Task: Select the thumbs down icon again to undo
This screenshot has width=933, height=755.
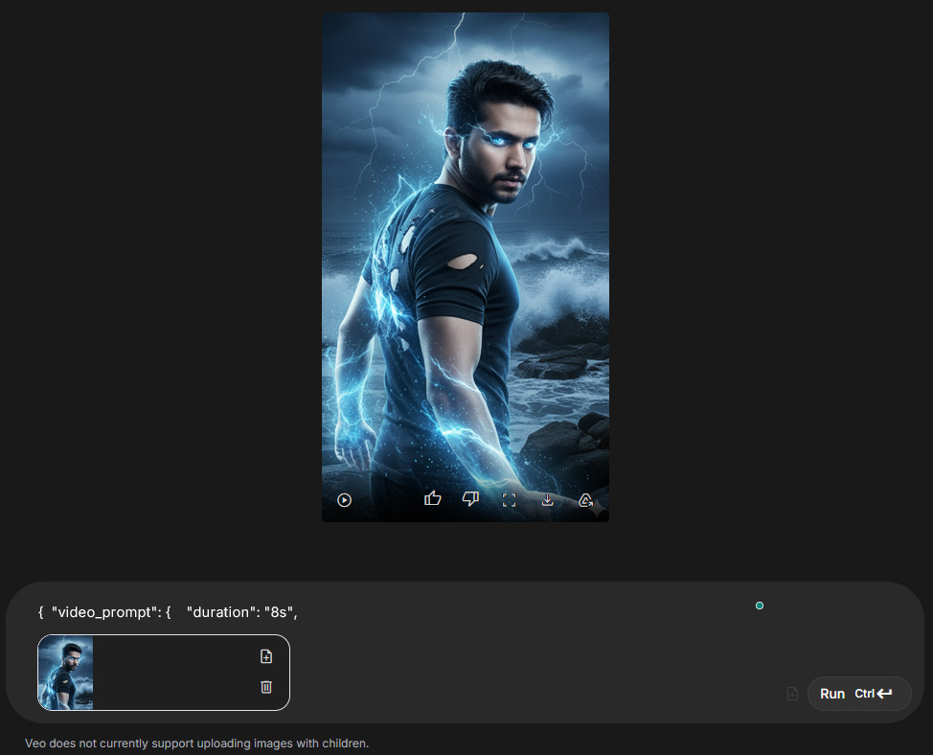Action: coord(470,499)
